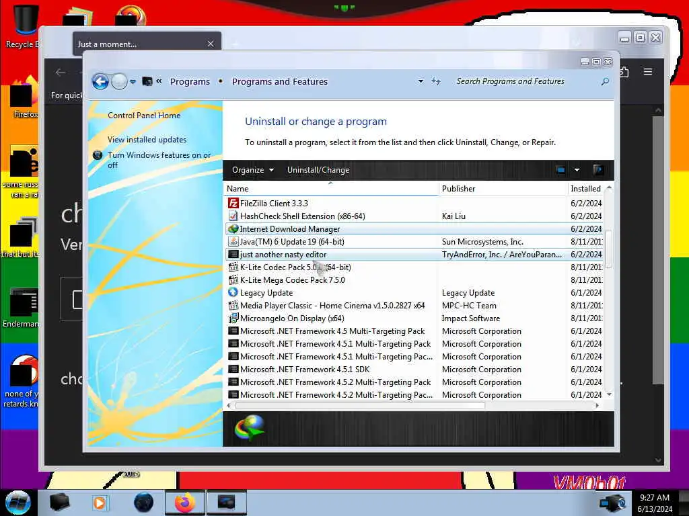
Task: Open View installed updates link
Action: pos(147,140)
